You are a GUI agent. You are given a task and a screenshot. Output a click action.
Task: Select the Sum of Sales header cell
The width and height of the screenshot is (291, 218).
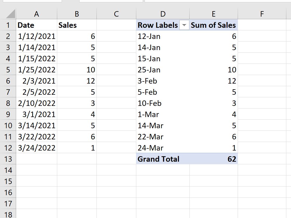tap(214, 25)
